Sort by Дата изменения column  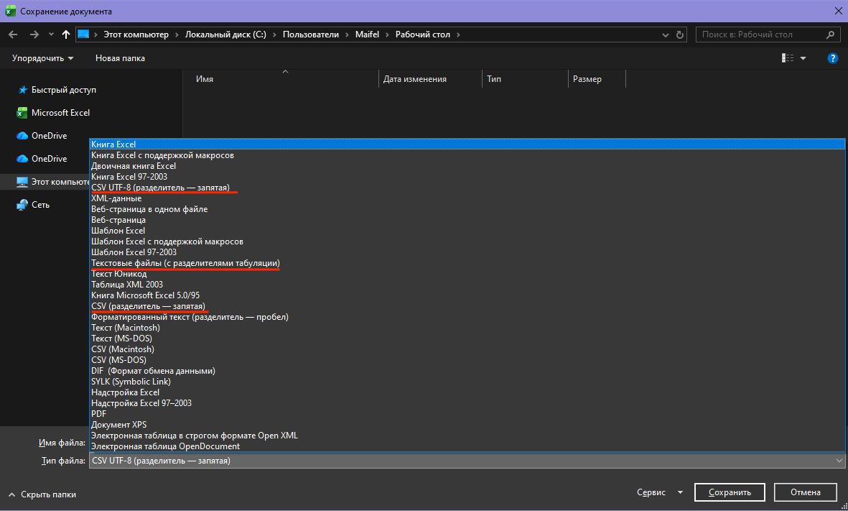(415, 79)
